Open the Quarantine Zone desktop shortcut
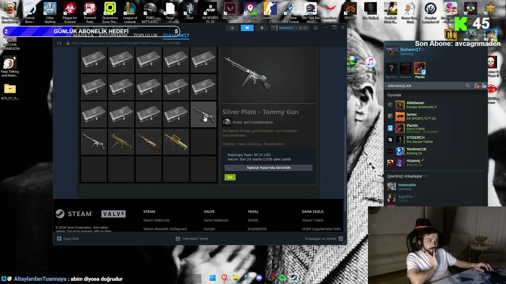This screenshot has width=506, height=284. 110,12
